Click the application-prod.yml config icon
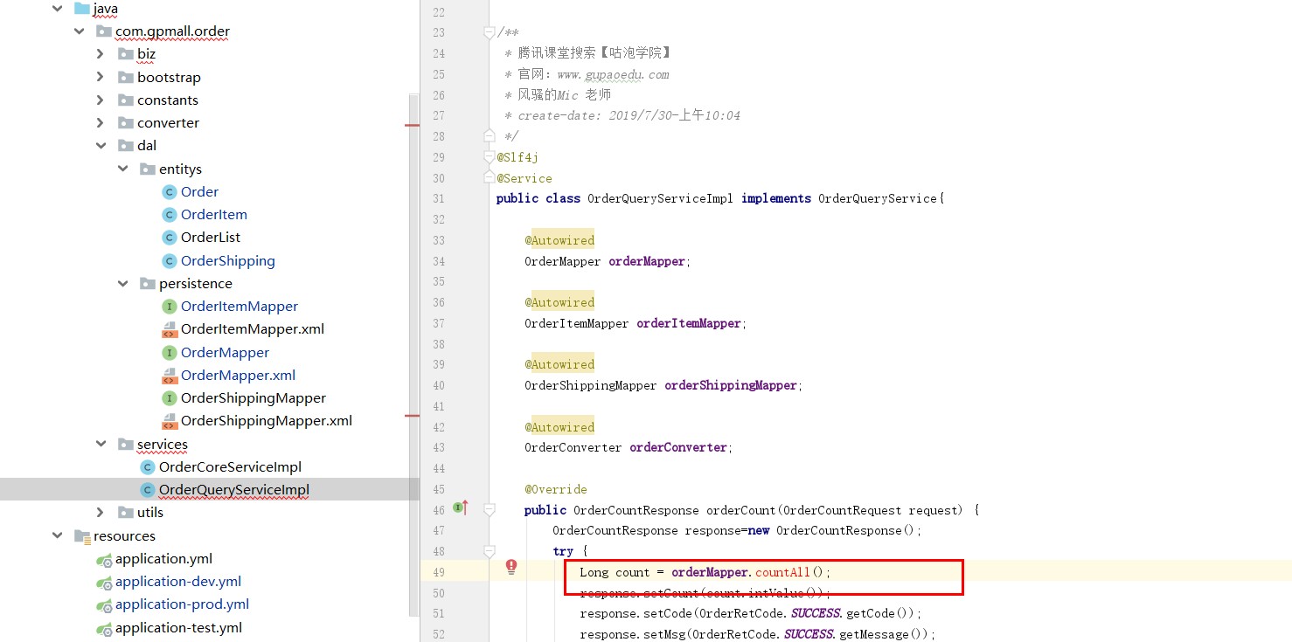 [x=104, y=604]
